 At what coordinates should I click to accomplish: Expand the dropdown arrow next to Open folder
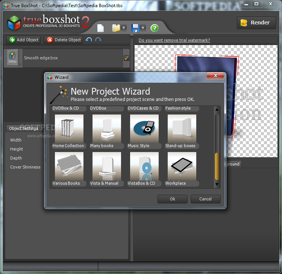coord(124,28)
